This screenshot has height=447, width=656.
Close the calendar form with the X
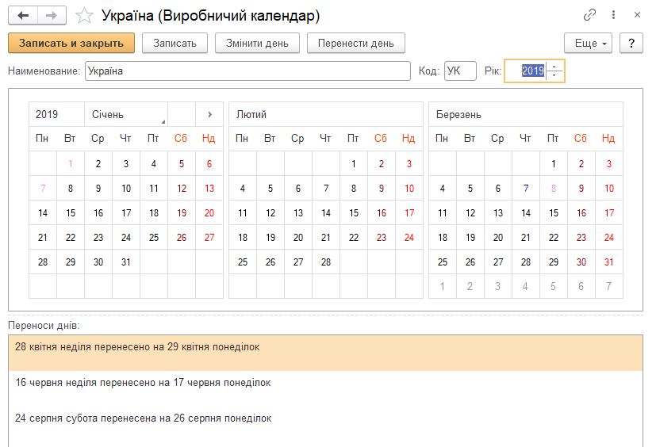tap(637, 15)
